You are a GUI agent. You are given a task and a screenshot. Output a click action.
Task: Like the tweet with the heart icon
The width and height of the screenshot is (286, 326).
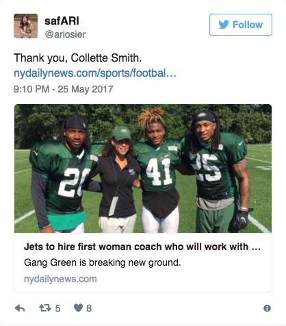coord(78,308)
